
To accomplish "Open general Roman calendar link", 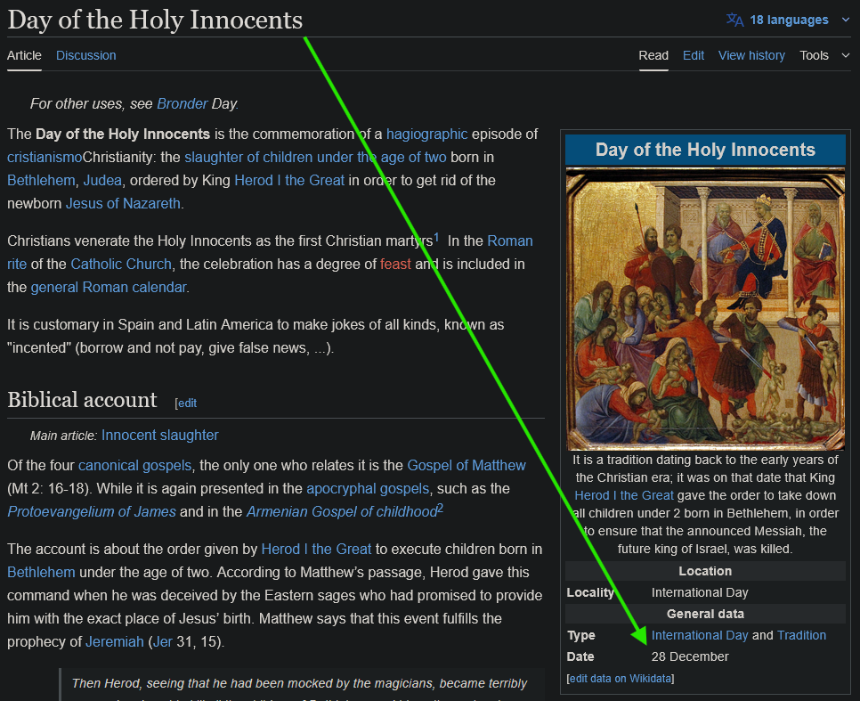I will (109, 287).
